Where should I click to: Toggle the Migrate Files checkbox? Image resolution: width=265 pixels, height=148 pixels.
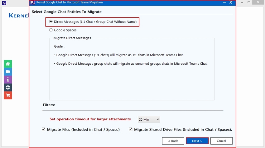pyautogui.click(x=43, y=129)
